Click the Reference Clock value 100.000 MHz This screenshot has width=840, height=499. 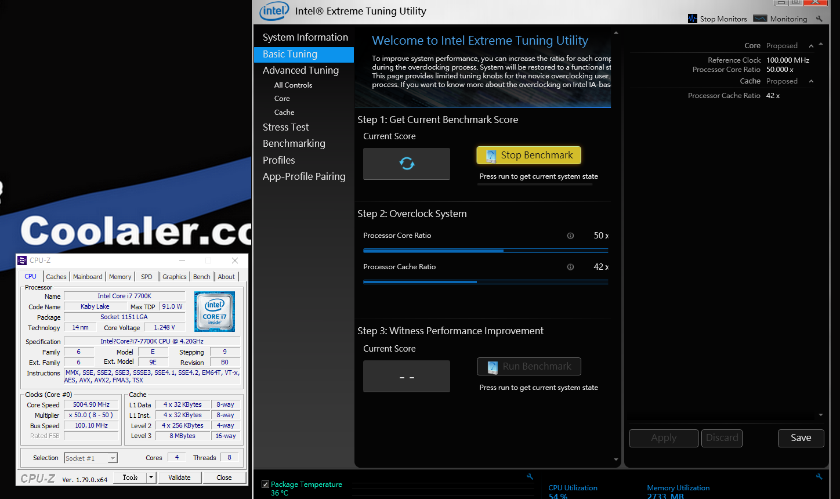pos(788,60)
